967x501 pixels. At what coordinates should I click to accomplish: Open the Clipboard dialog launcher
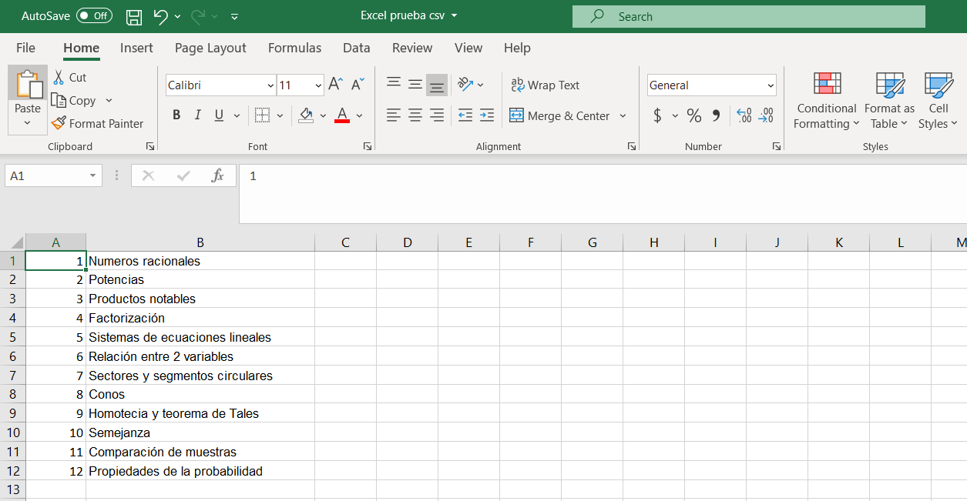150,146
